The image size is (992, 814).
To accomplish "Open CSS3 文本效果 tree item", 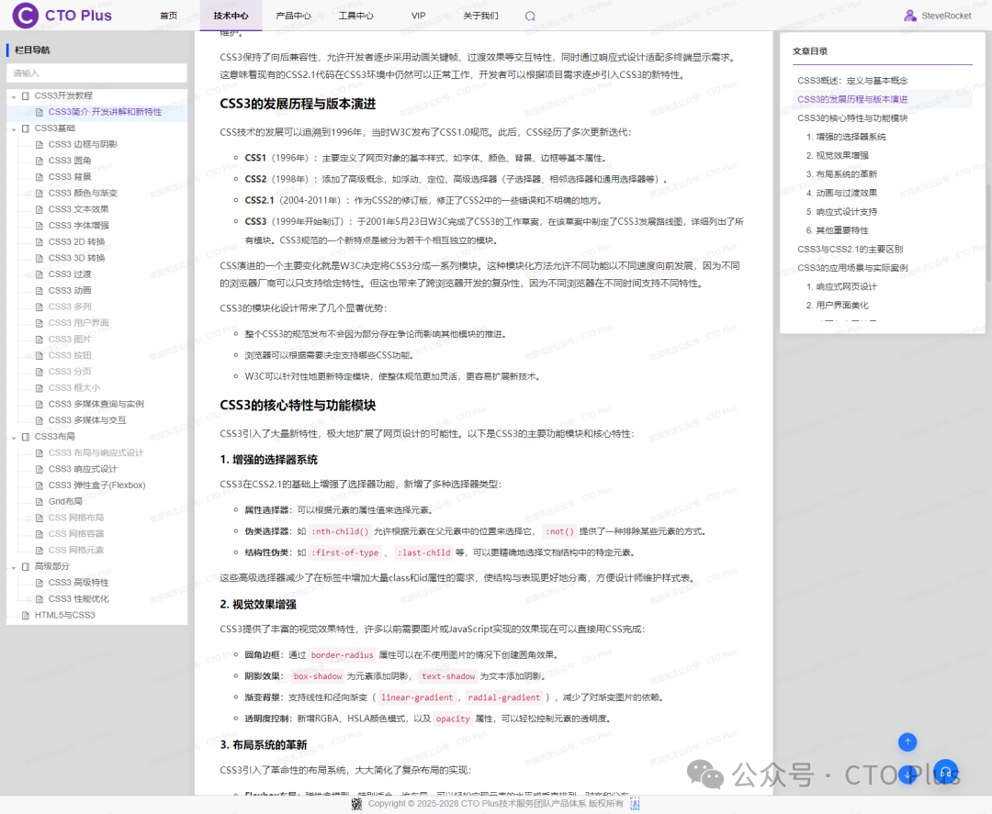I will (x=78, y=209).
